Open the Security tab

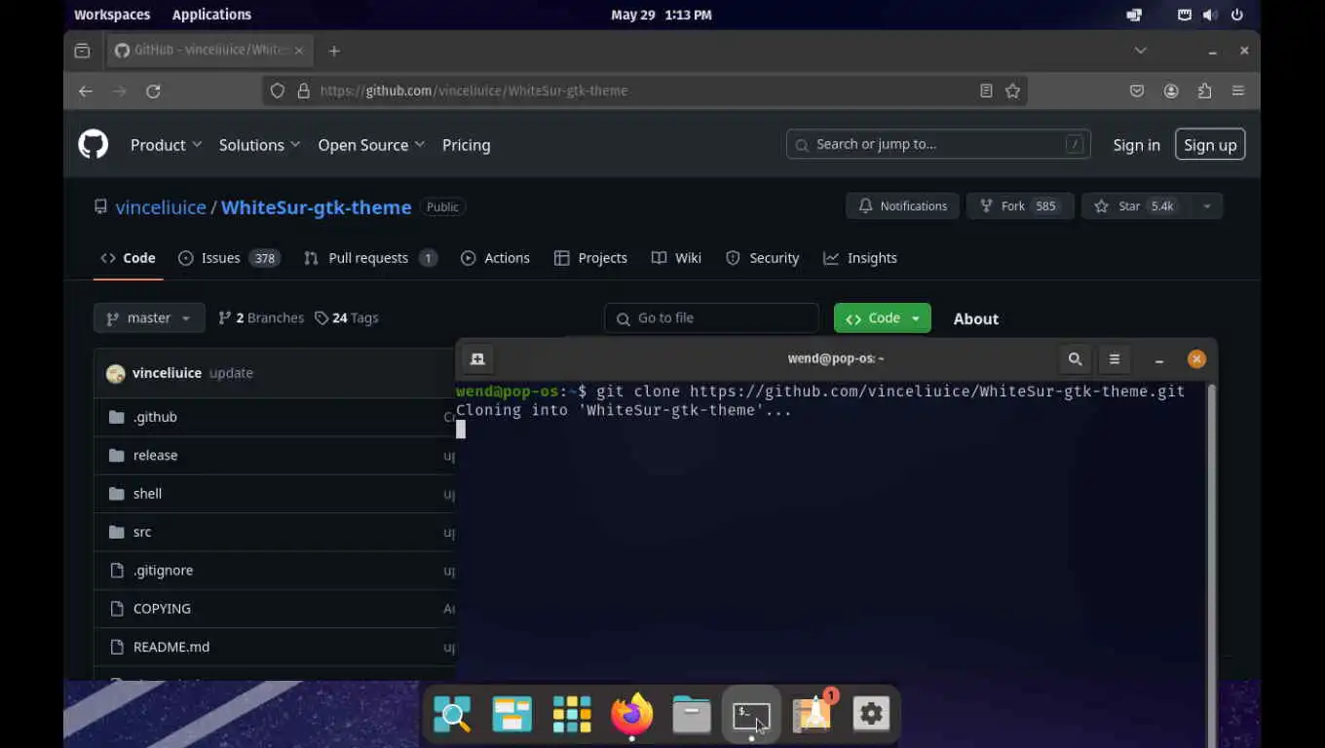point(763,258)
